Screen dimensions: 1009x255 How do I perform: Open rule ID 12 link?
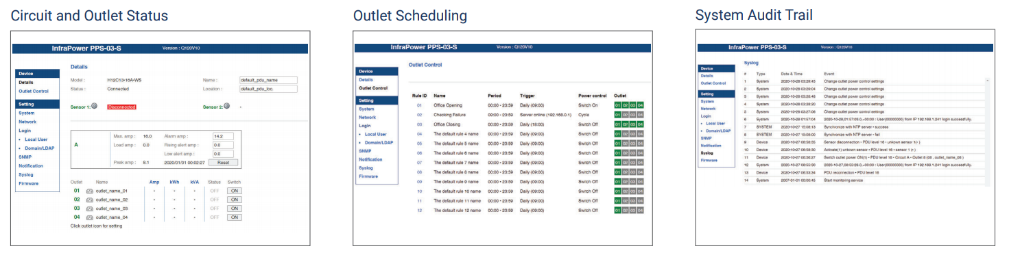coord(419,211)
